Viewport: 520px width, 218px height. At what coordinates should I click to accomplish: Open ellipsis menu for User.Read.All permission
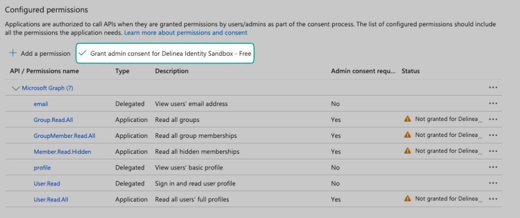coord(493,199)
